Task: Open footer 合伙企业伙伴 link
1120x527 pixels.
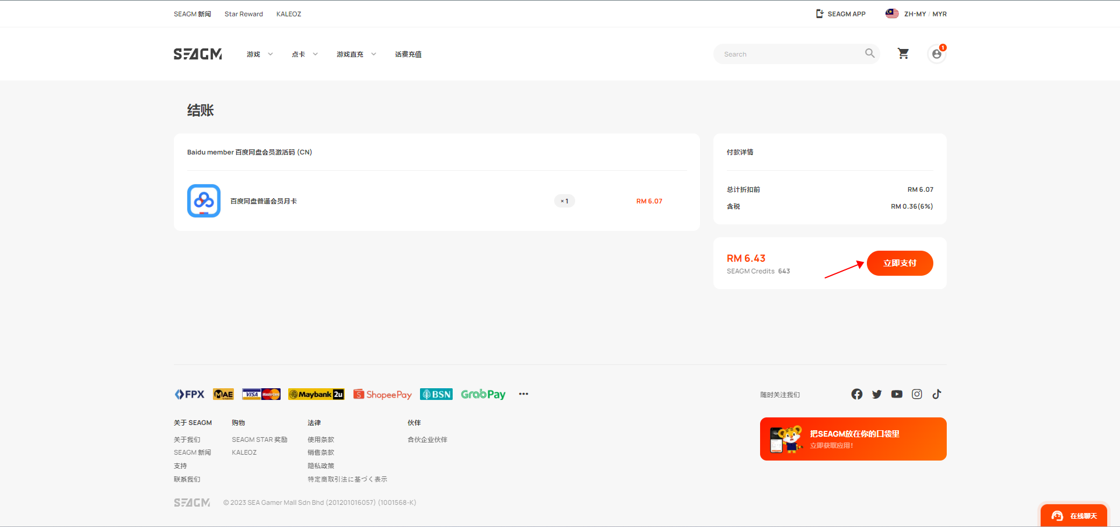Action: tap(428, 440)
